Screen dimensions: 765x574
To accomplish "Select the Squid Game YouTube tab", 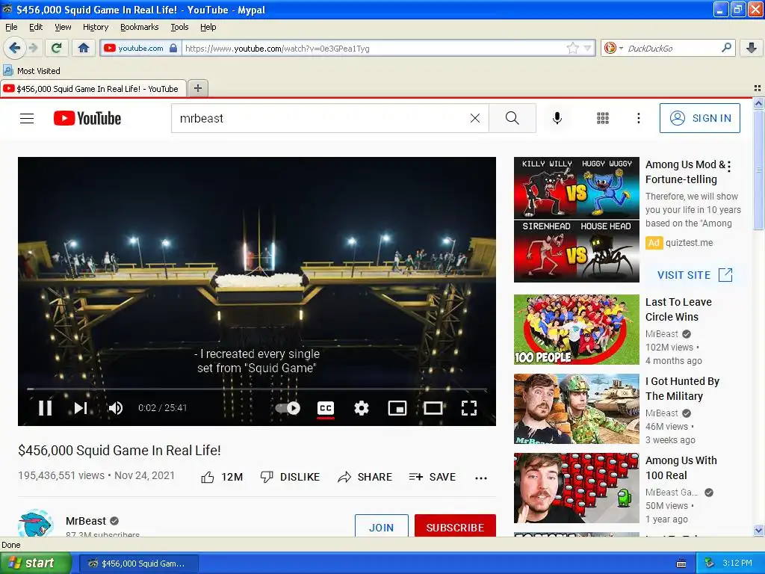I will (x=93, y=88).
